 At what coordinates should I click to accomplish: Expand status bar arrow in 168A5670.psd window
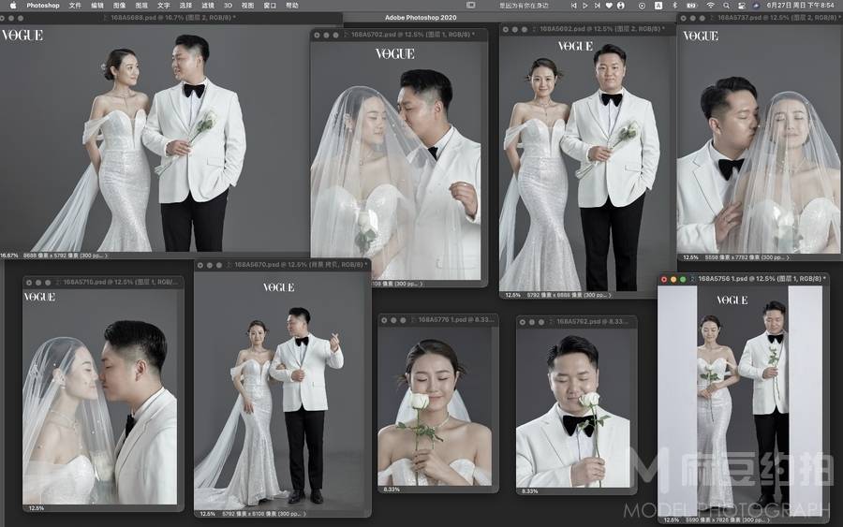(x=304, y=514)
